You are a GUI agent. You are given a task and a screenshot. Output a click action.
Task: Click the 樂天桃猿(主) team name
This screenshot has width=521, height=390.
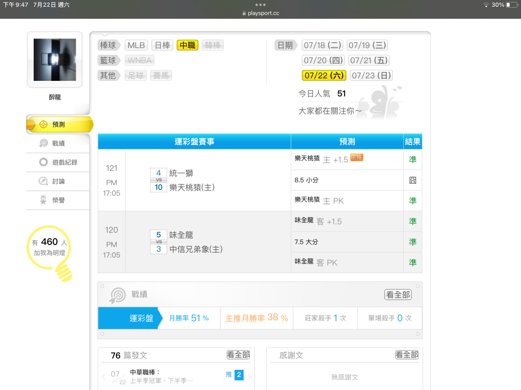[x=192, y=187]
